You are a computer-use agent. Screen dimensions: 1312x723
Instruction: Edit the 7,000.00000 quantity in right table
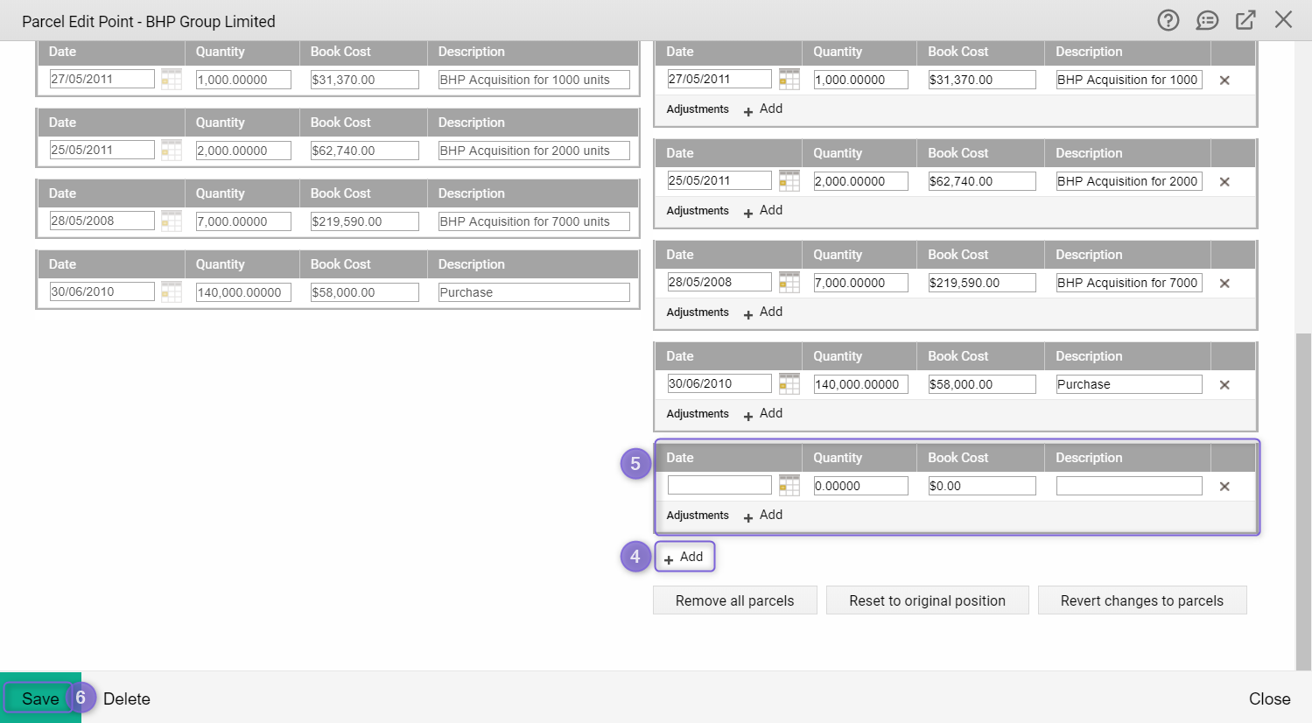[861, 283]
